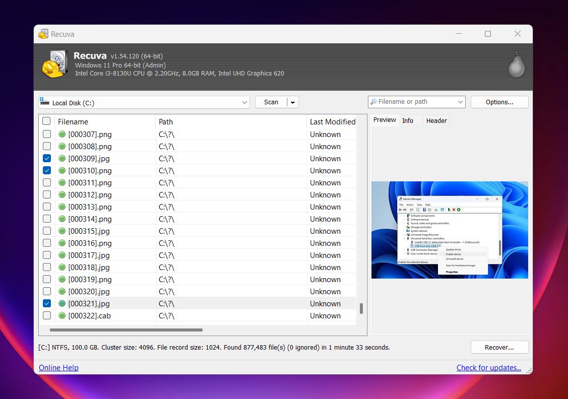
Task: Uncheck the box for [000309].jpg
Action: (x=47, y=158)
